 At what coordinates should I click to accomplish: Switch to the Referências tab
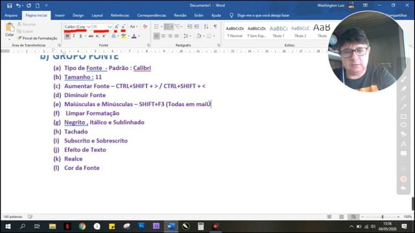pos(120,16)
